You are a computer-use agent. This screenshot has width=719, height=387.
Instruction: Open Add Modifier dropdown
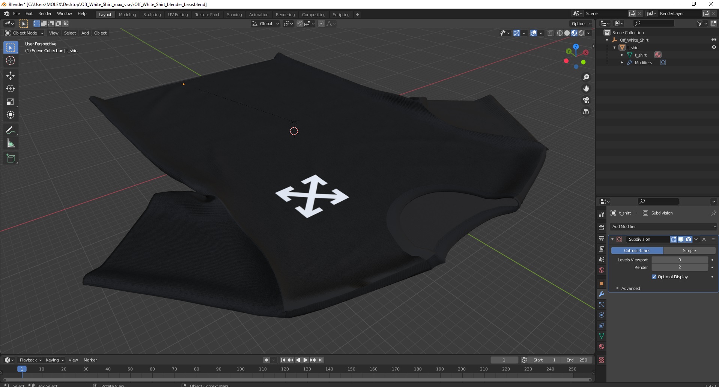tap(663, 226)
